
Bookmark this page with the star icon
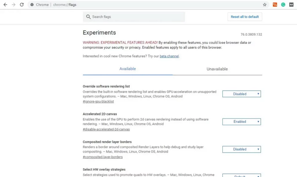pos(265,5)
